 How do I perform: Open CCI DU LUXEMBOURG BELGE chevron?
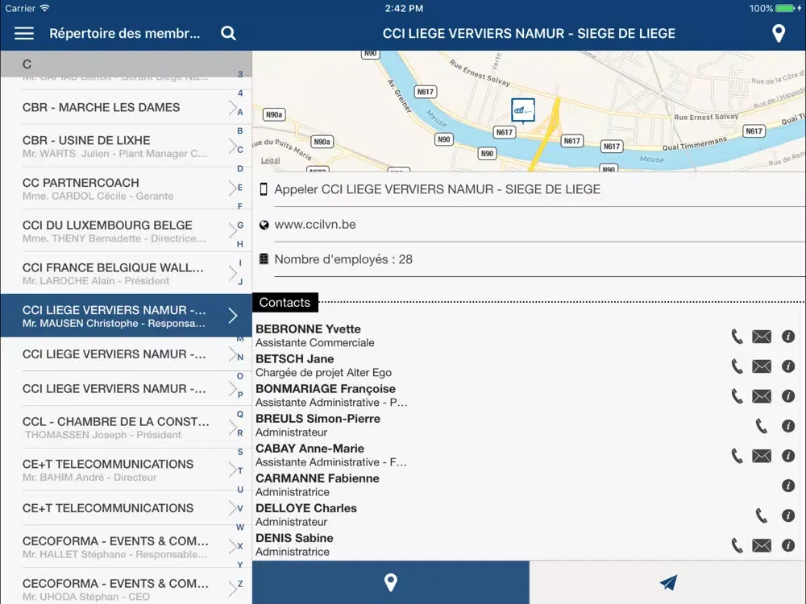click(x=233, y=231)
